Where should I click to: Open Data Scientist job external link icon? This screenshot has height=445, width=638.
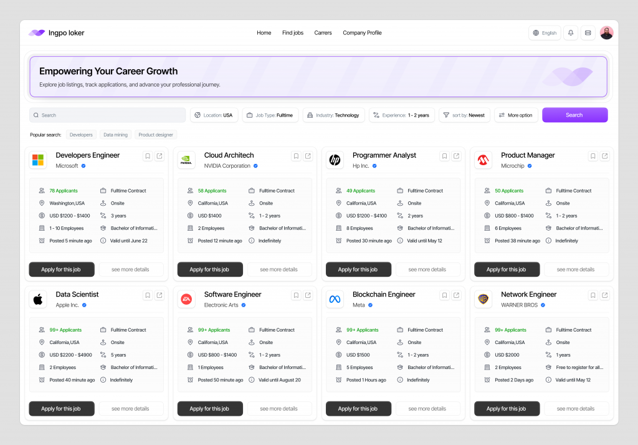pos(159,295)
